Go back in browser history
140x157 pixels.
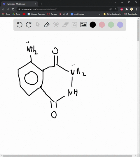pos(3,9)
